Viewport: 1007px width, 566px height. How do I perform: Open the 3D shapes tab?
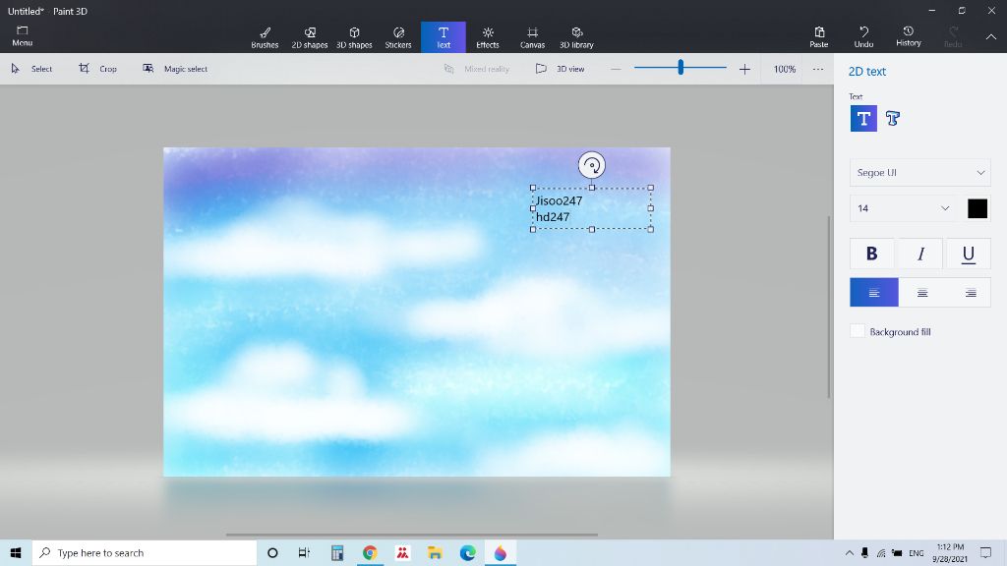pos(354,37)
